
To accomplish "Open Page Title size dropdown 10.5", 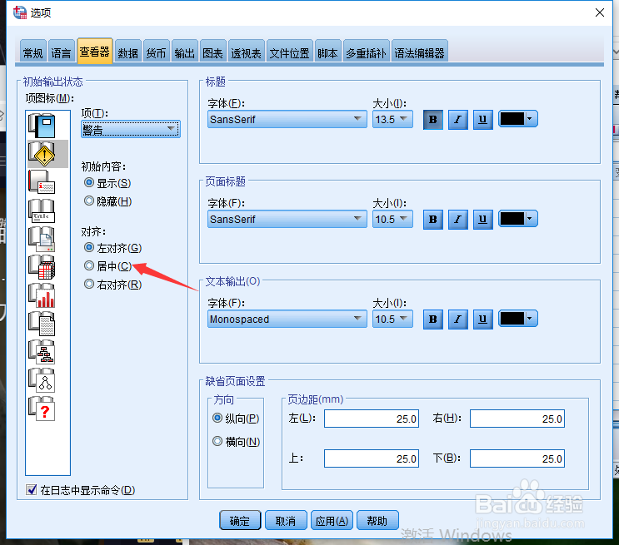I will click(392, 219).
